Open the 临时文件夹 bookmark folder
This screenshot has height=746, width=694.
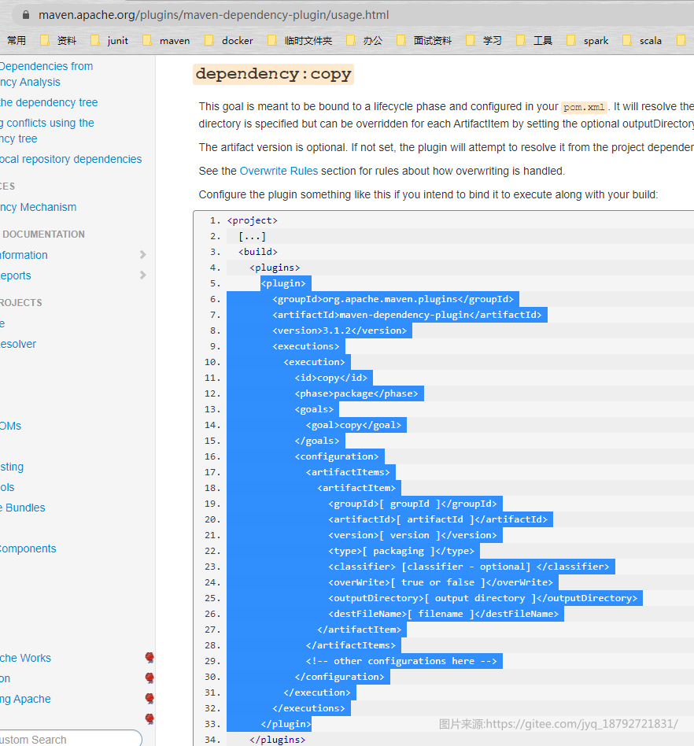300,40
